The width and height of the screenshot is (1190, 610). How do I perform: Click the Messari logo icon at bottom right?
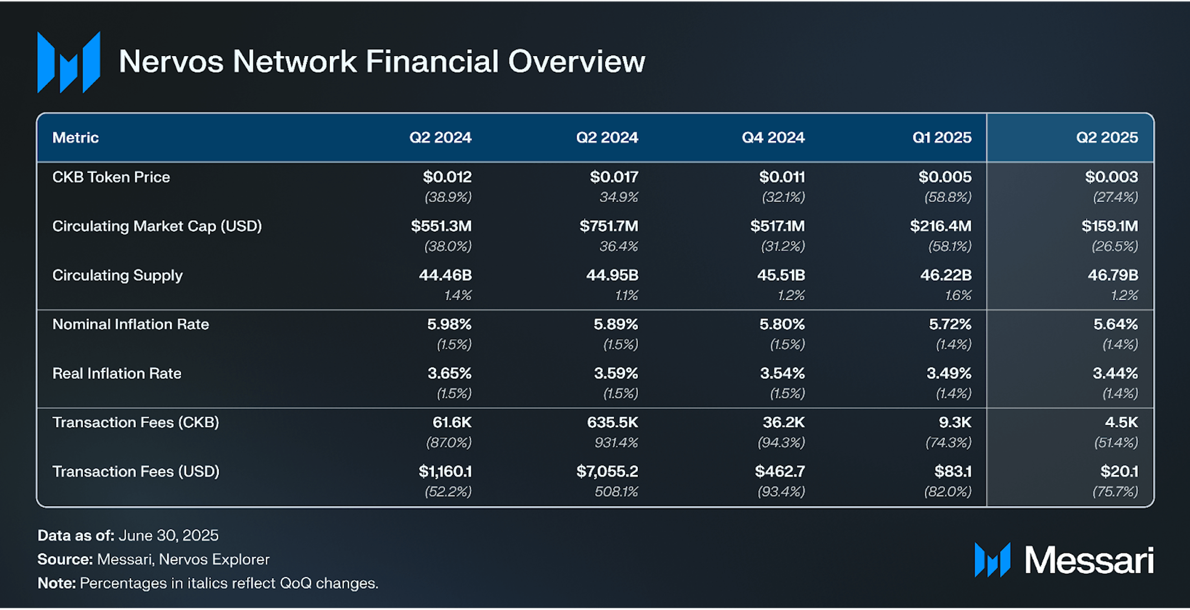click(x=992, y=560)
